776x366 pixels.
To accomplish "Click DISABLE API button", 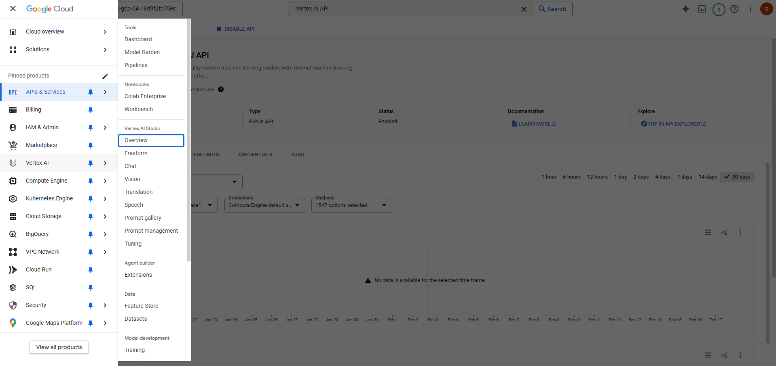I will point(236,29).
